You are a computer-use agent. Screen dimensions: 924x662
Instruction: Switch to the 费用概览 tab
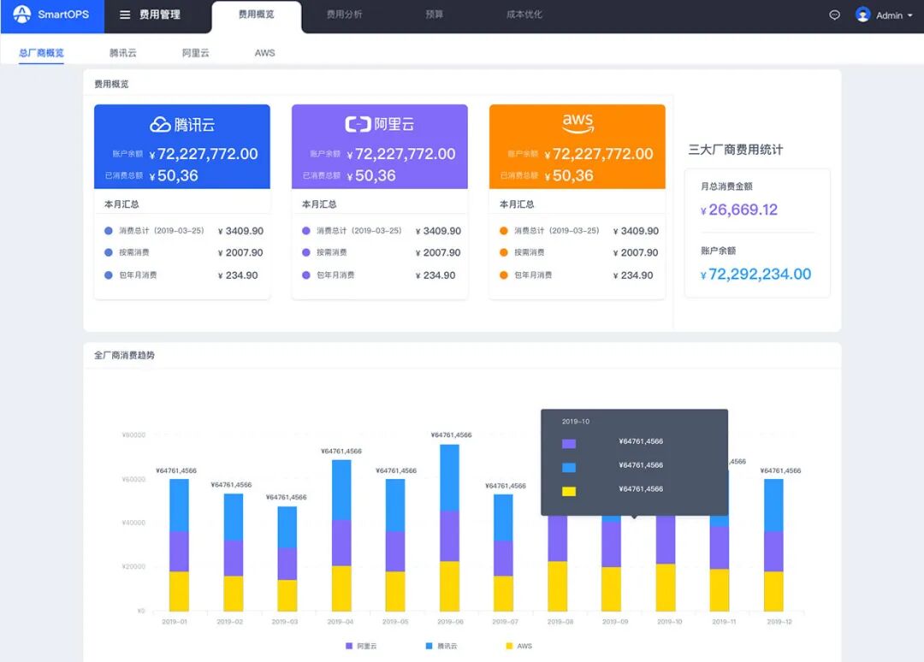(x=257, y=15)
